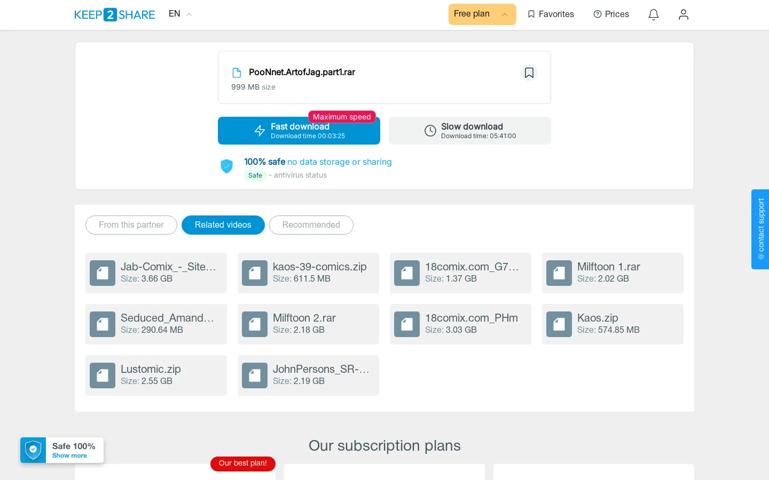
Task: Click the blue shield safety icon
Action: [x=227, y=166]
